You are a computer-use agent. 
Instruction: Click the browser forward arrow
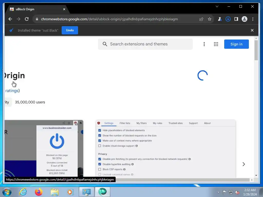point(18,19)
